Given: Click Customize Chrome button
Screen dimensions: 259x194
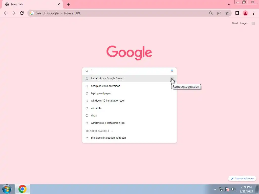Looking at the screenshot, I should (x=242, y=179).
